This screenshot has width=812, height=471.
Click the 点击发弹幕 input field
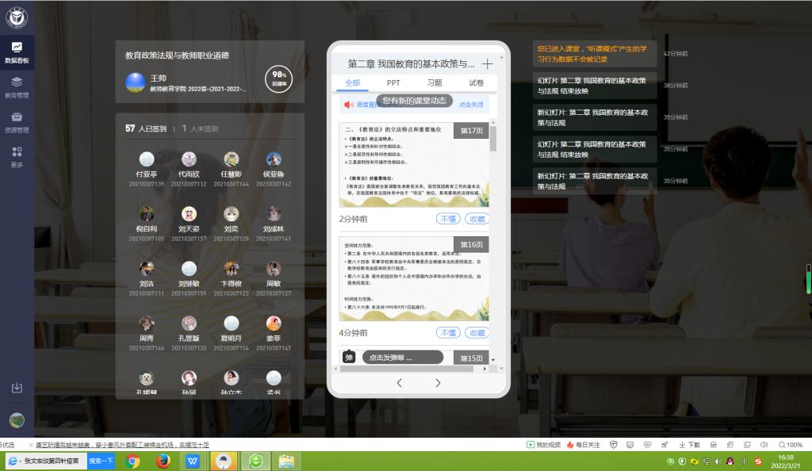pyautogui.click(x=402, y=358)
